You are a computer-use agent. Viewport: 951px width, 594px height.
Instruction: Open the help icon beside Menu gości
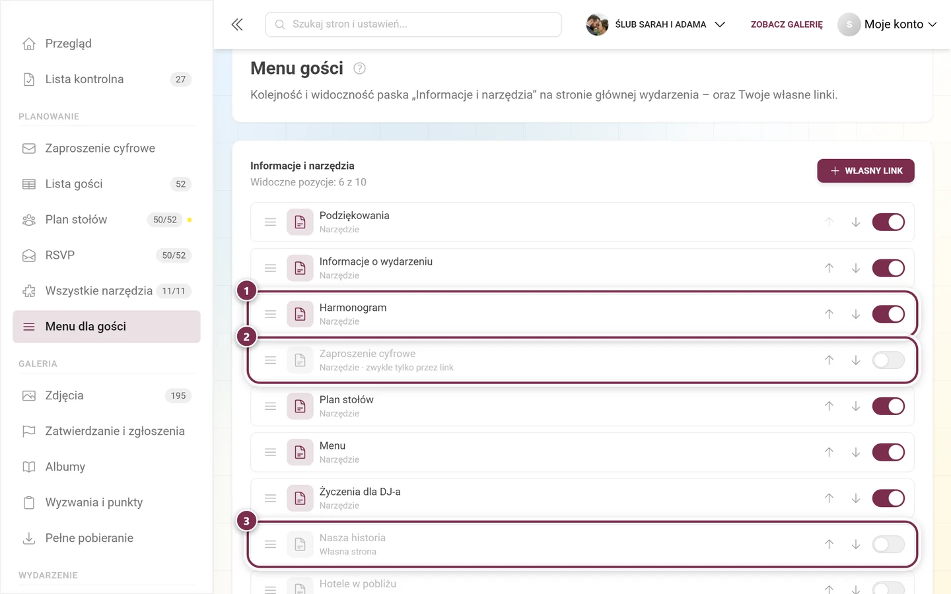point(359,68)
